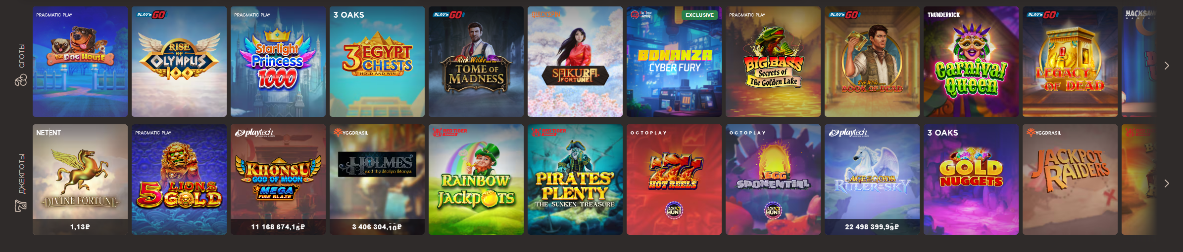Expand the jackpots row with right arrow
The image size is (1183, 252).
(x=1167, y=183)
